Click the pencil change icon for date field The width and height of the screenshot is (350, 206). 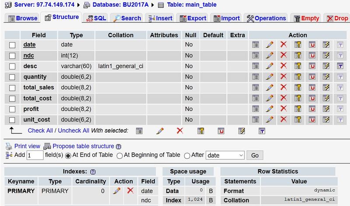tap(269, 45)
